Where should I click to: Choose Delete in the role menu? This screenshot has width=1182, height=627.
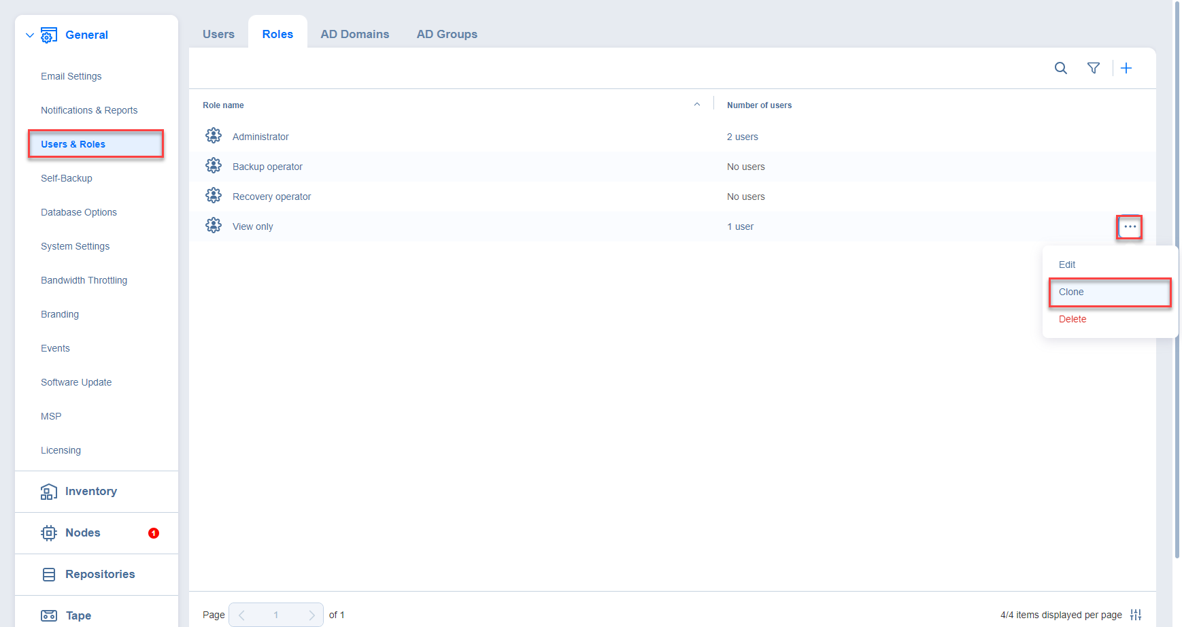click(1073, 319)
